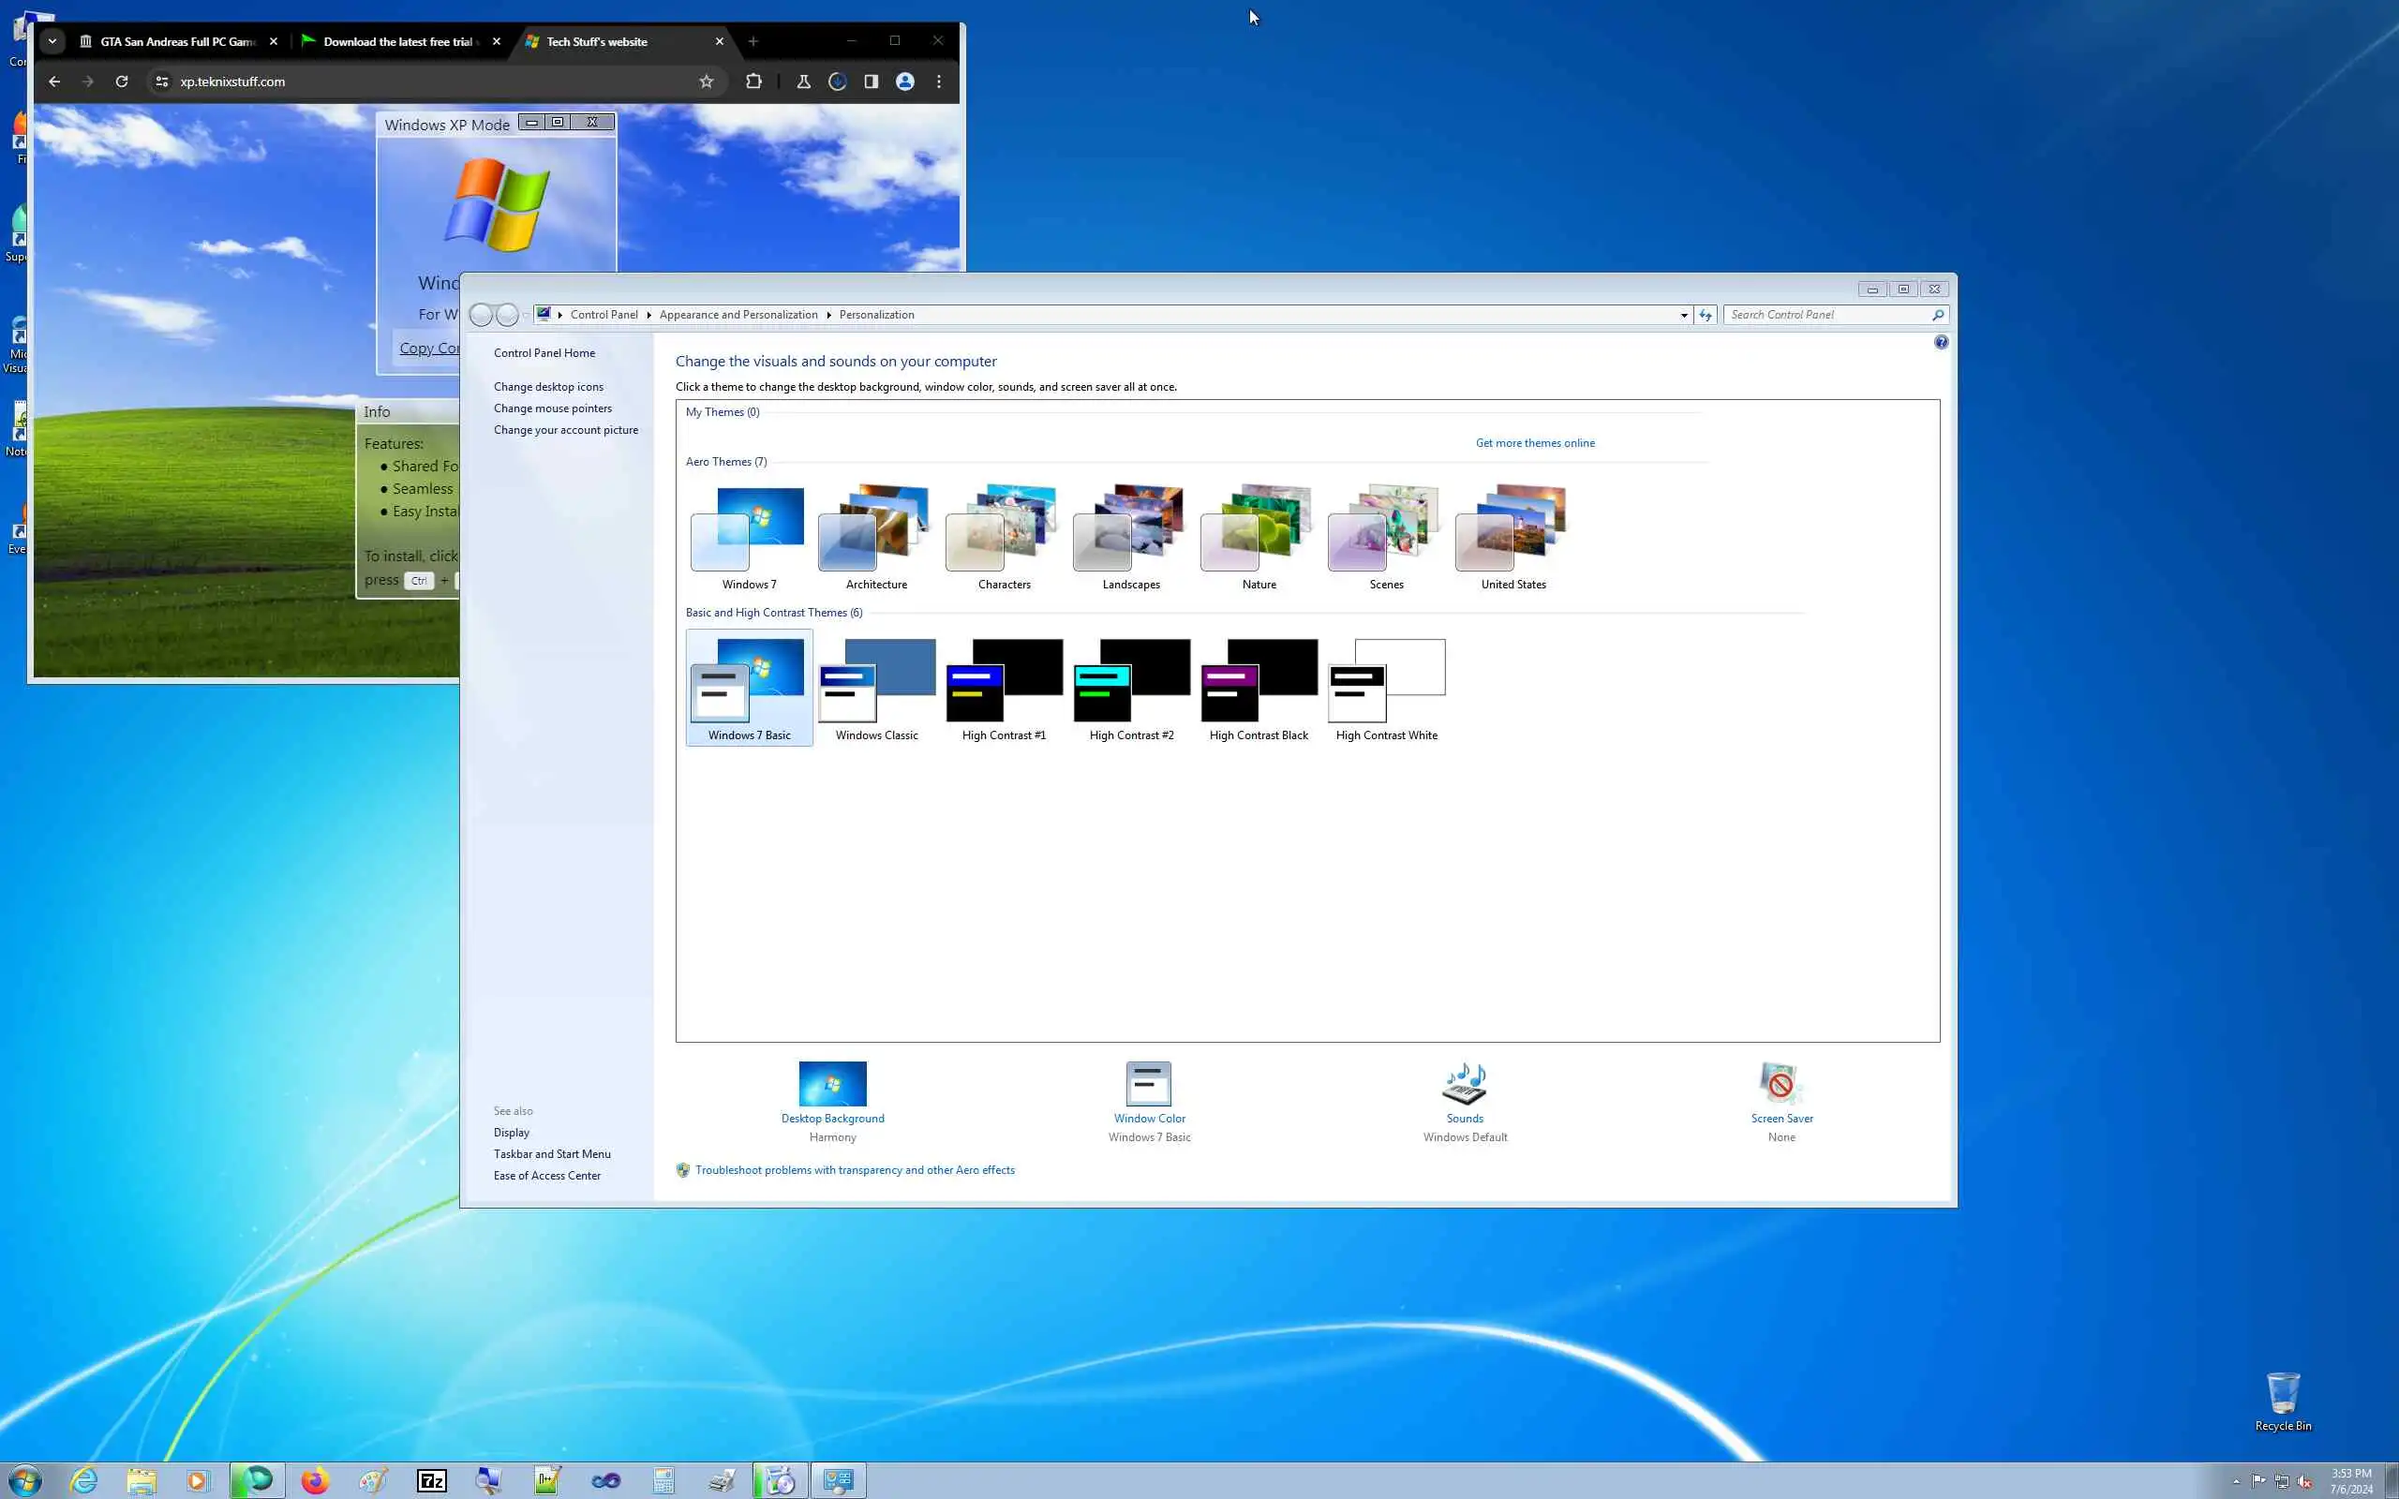Click the Control Panel help icon
Screen dimensions: 2399x1499
[x=1940, y=342]
